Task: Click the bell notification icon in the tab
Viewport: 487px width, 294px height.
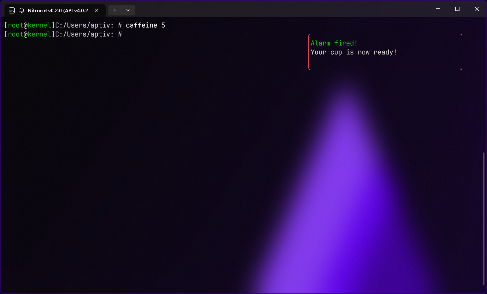Action: 22,10
